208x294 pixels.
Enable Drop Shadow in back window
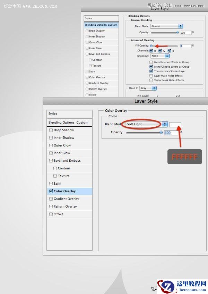87,31
